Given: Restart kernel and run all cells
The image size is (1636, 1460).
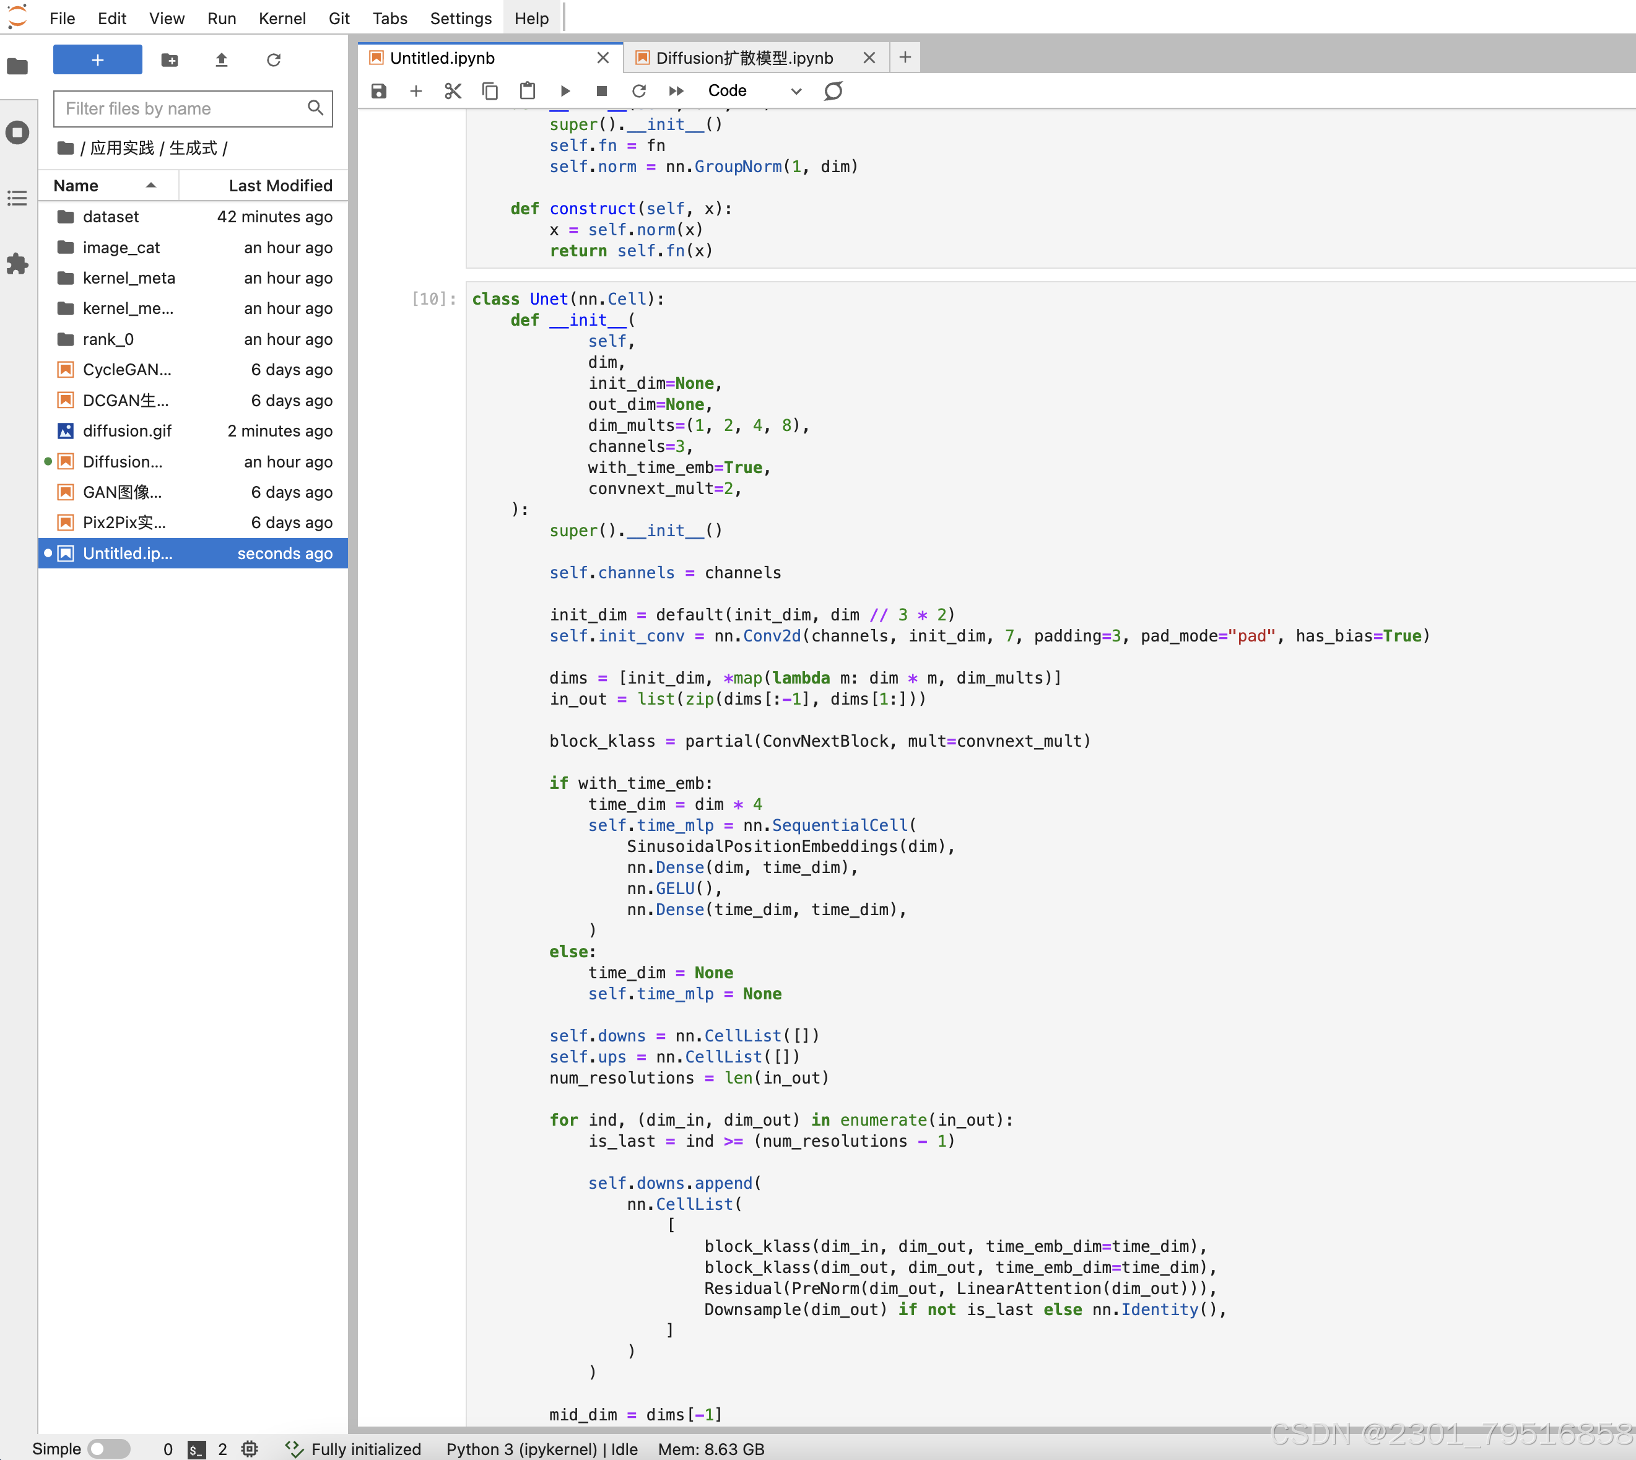Looking at the screenshot, I should [676, 90].
